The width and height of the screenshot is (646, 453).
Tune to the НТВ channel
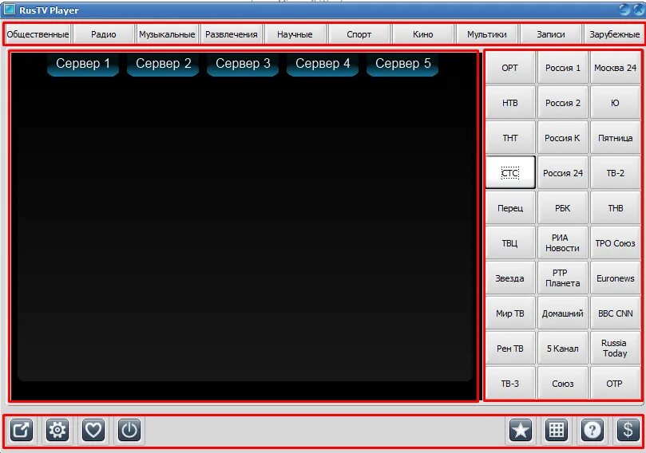pos(510,103)
